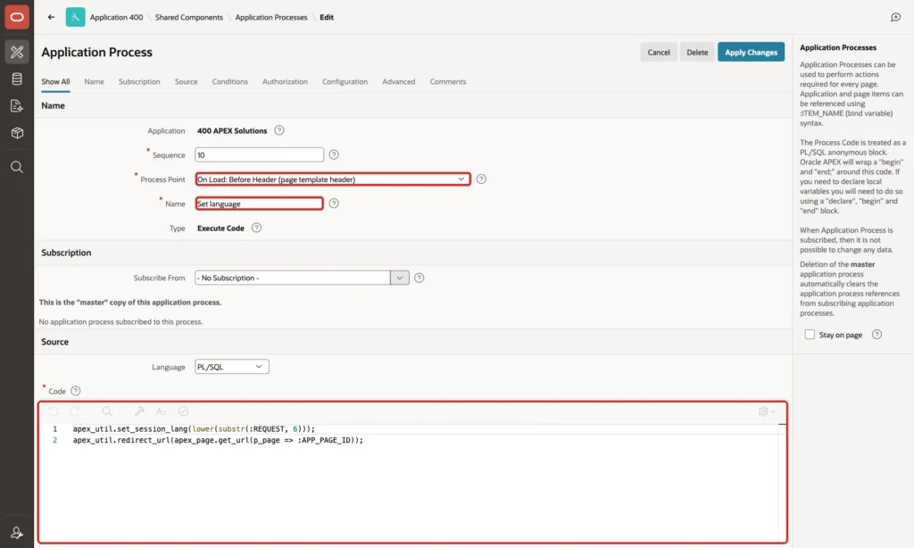The height and width of the screenshot is (548, 914).
Task: Click the Application 400 app icon
Action: pyautogui.click(x=75, y=17)
